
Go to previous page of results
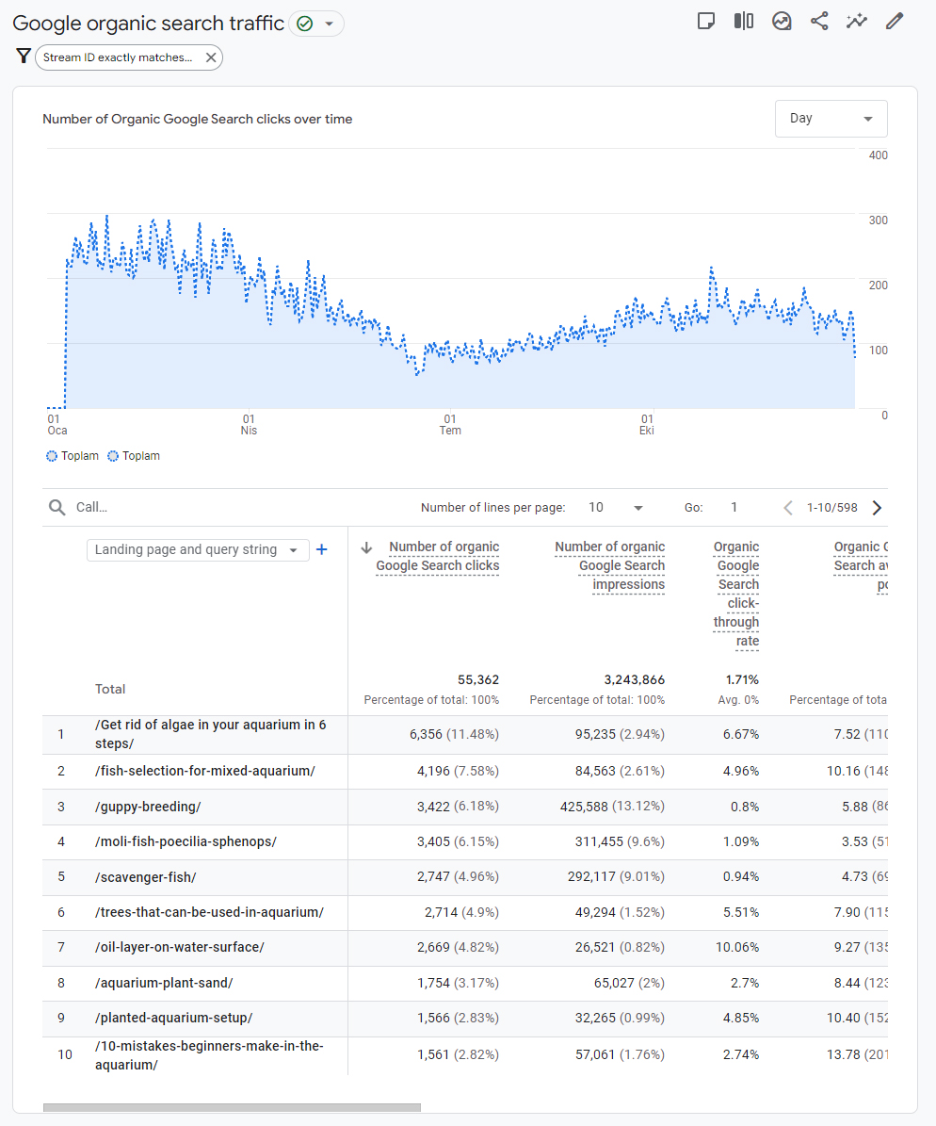(788, 509)
